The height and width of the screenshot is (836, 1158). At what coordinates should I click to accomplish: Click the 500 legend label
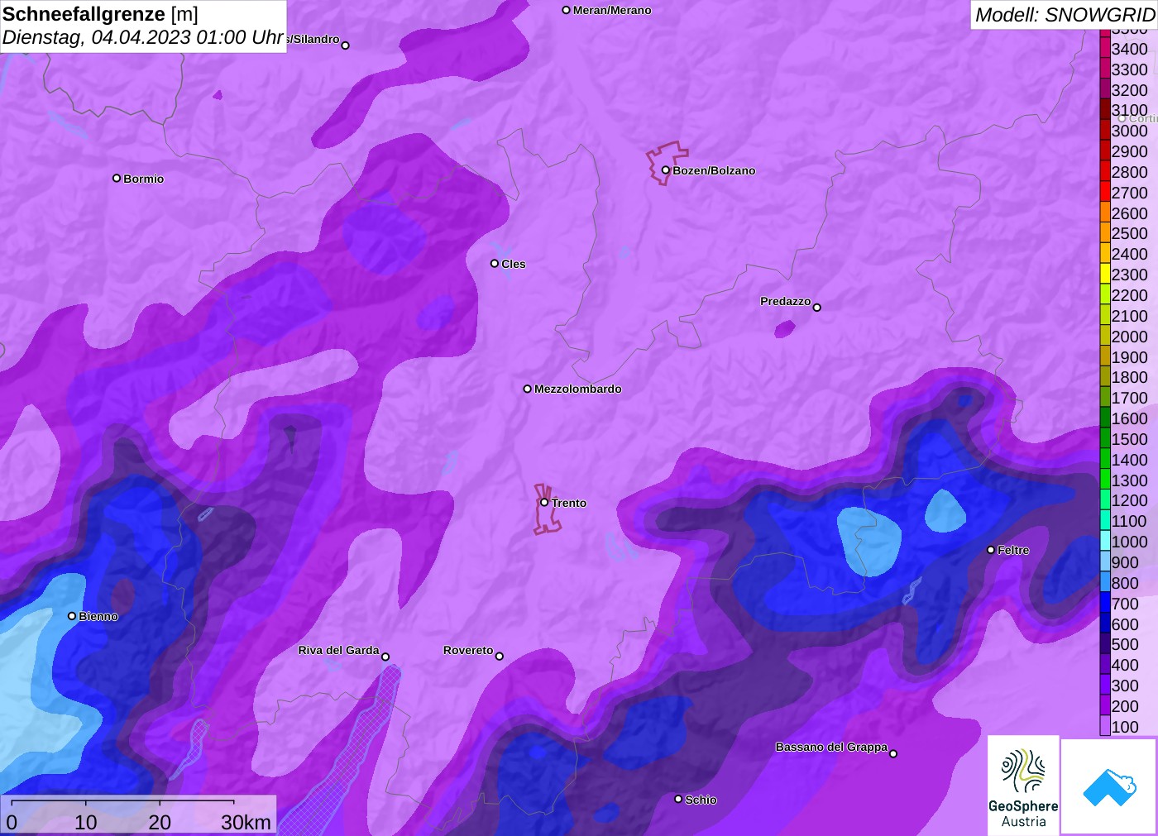(1125, 644)
